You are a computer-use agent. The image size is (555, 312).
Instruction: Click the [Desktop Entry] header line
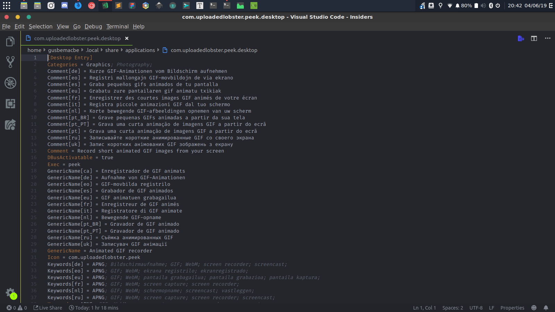tap(70, 58)
